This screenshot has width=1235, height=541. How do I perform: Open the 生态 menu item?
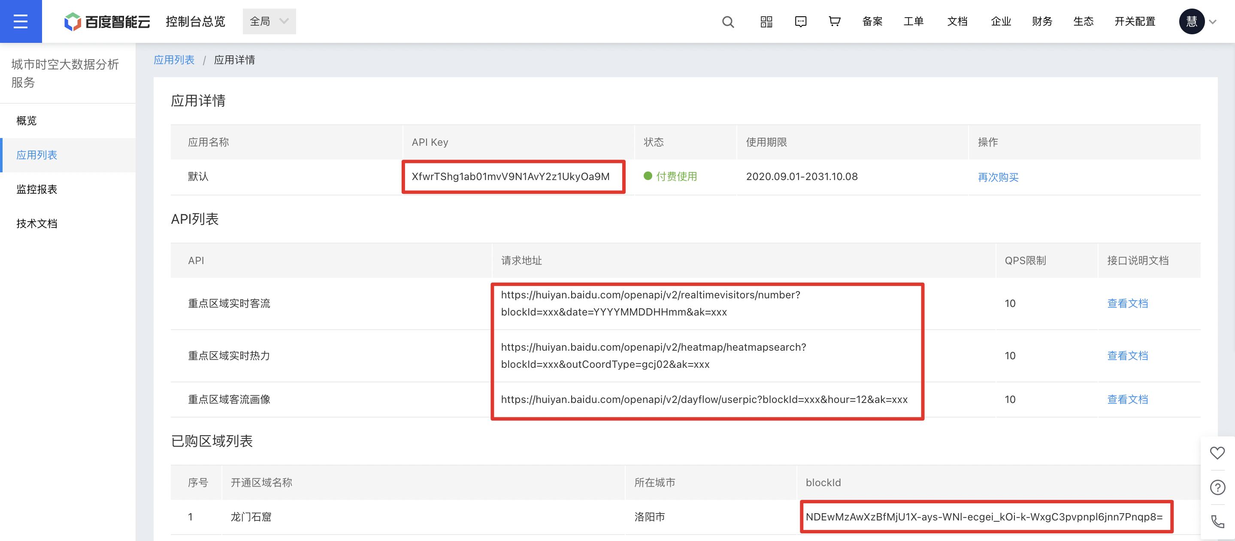pos(1083,21)
